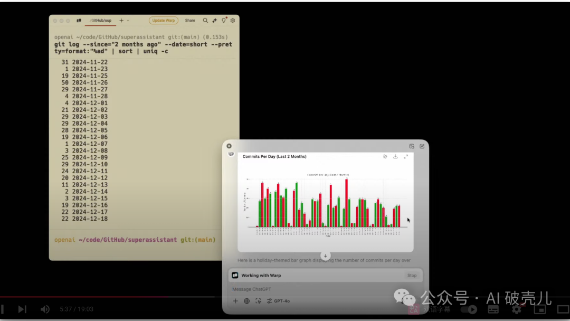Toggle video autoplay switch
Image resolution: width=570 pixels, height=321 pixels.
pyautogui.click(x=469, y=309)
